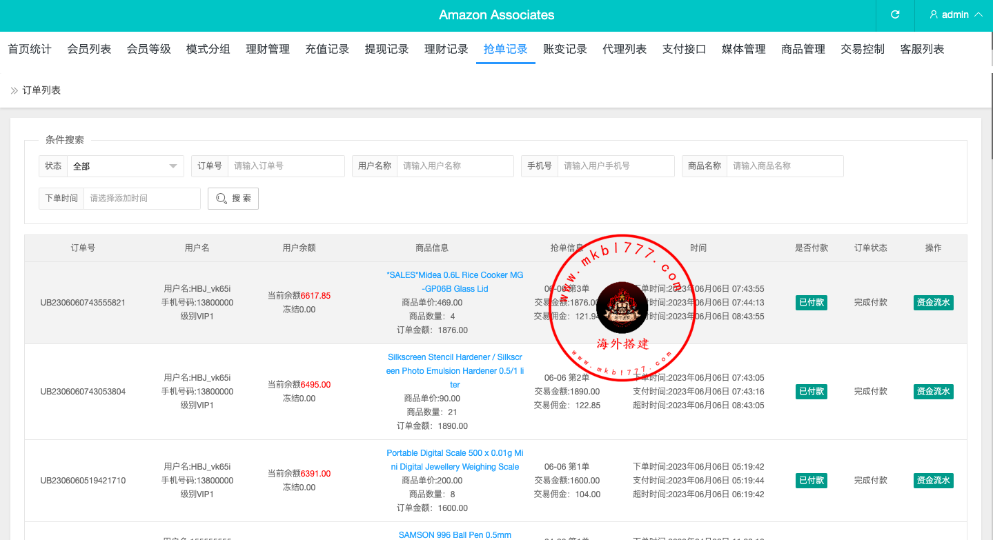The height and width of the screenshot is (540, 993).
Task: Open the 下单时间 date picker field
Action: (142, 198)
